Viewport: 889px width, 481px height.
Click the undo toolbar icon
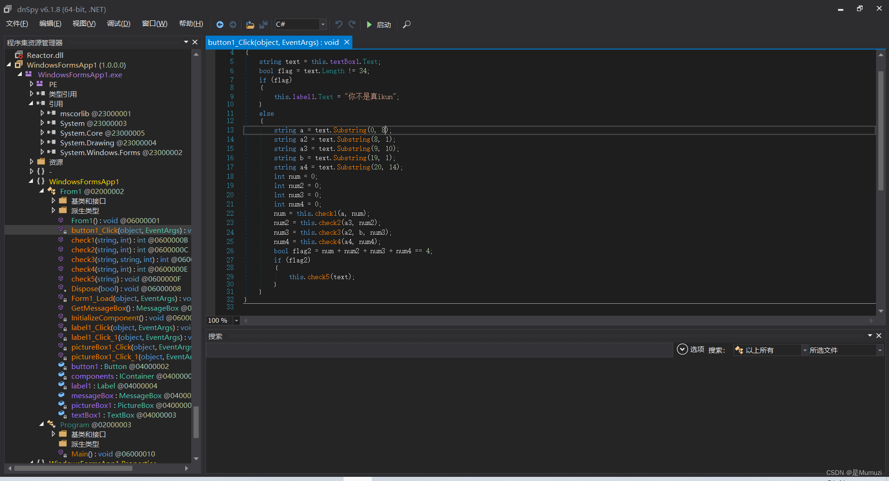click(x=339, y=24)
